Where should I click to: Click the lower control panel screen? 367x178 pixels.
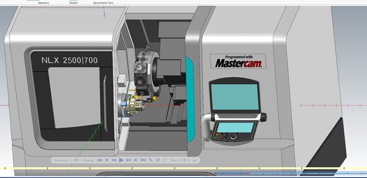(235, 127)
